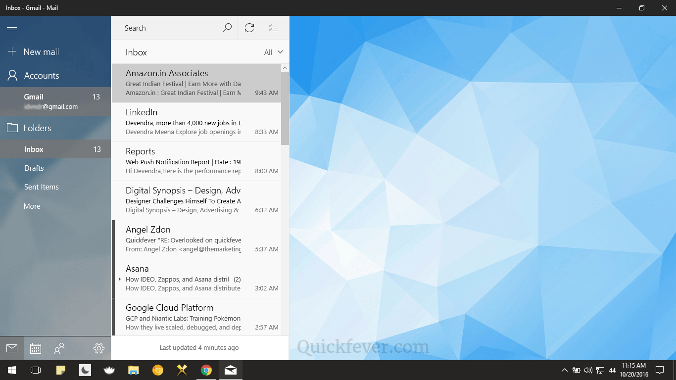Image resolution: width=676 pixels, height=380 pixels.
Task: Open Mail settings gear
Action: [99, 348]
